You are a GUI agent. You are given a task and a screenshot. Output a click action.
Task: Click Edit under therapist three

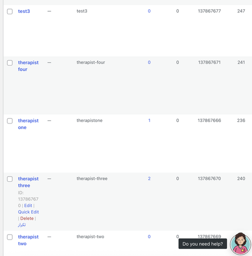coord(28,205)
